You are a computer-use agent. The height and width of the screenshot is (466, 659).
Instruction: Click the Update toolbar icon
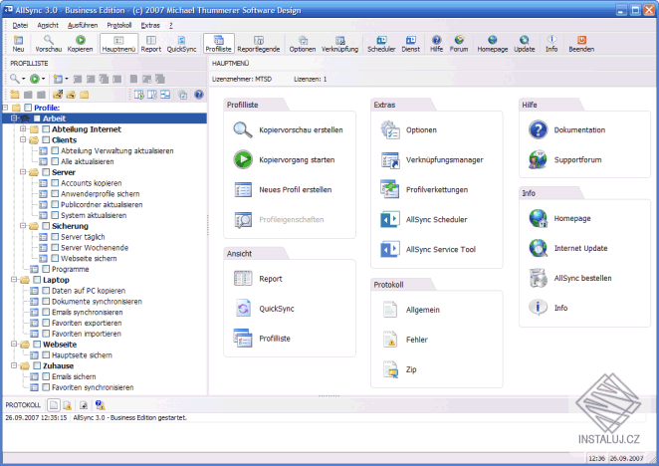[x=524, y=44]
